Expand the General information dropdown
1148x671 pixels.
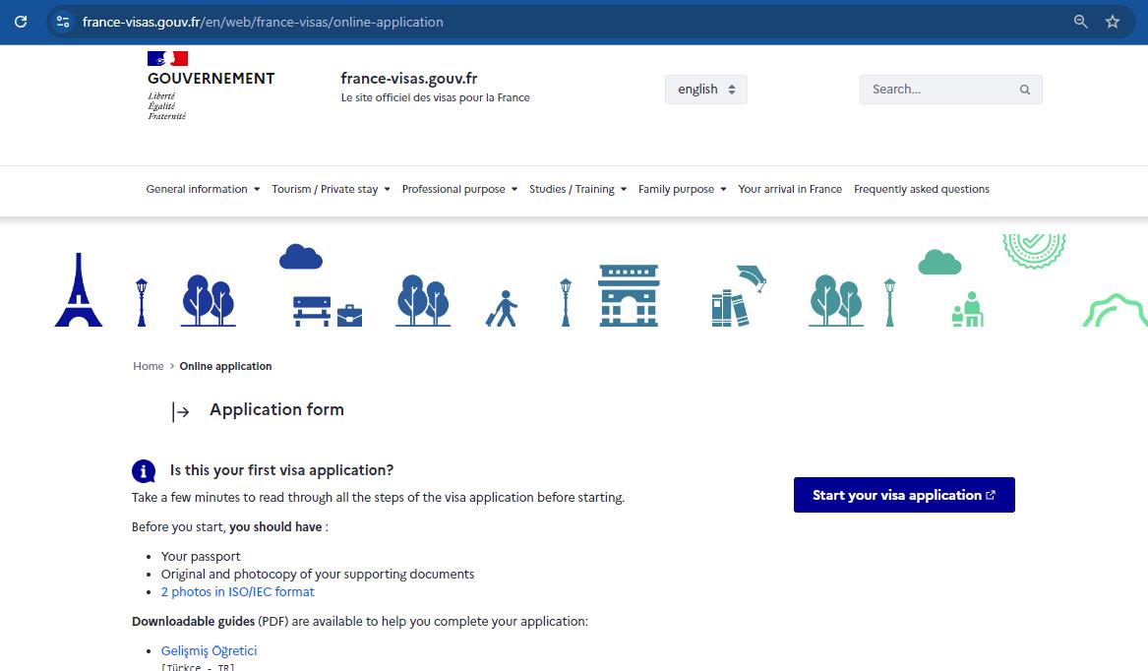[202, 189]
